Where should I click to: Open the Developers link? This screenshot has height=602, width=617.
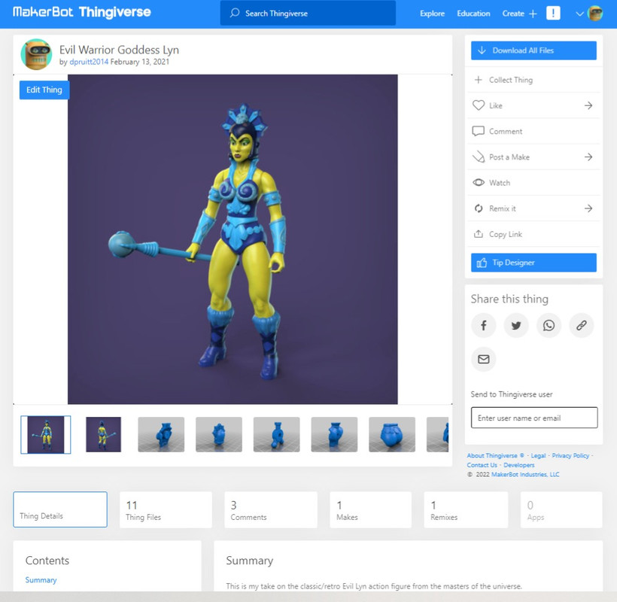519,465
